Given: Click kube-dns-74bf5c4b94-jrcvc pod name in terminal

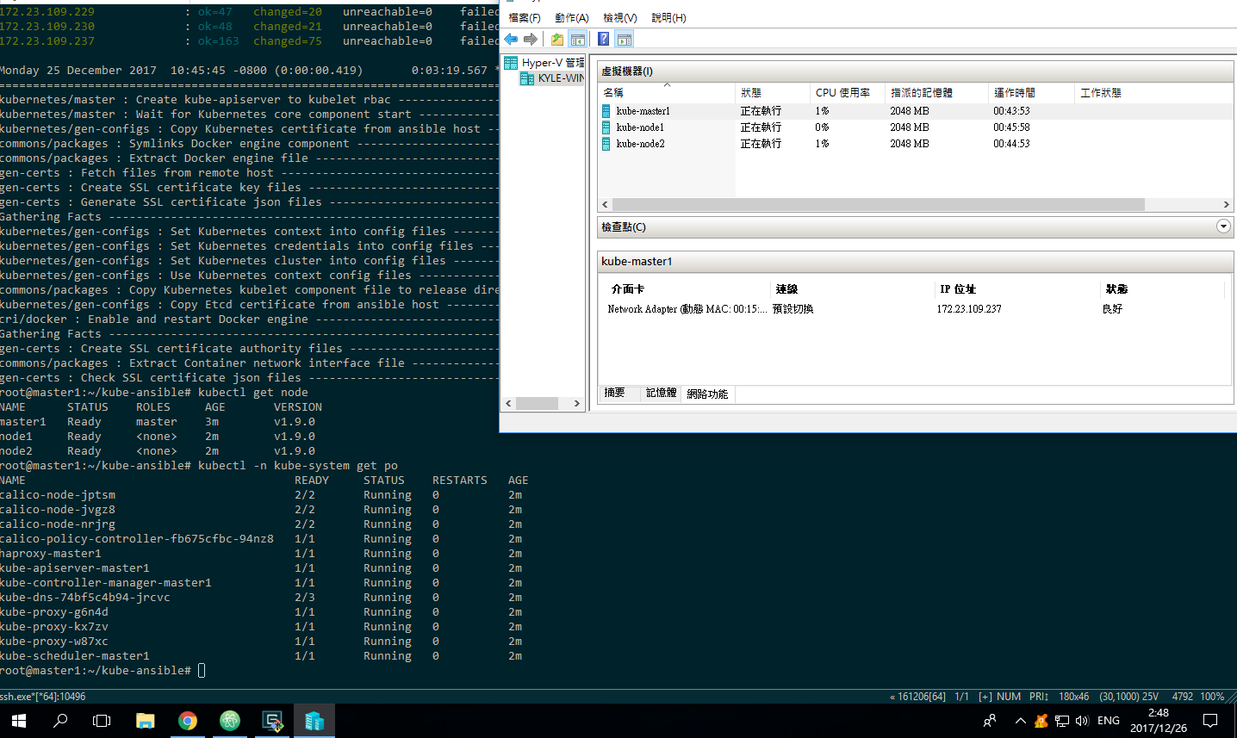Looking at the screenshot, I should pos(85,598).
